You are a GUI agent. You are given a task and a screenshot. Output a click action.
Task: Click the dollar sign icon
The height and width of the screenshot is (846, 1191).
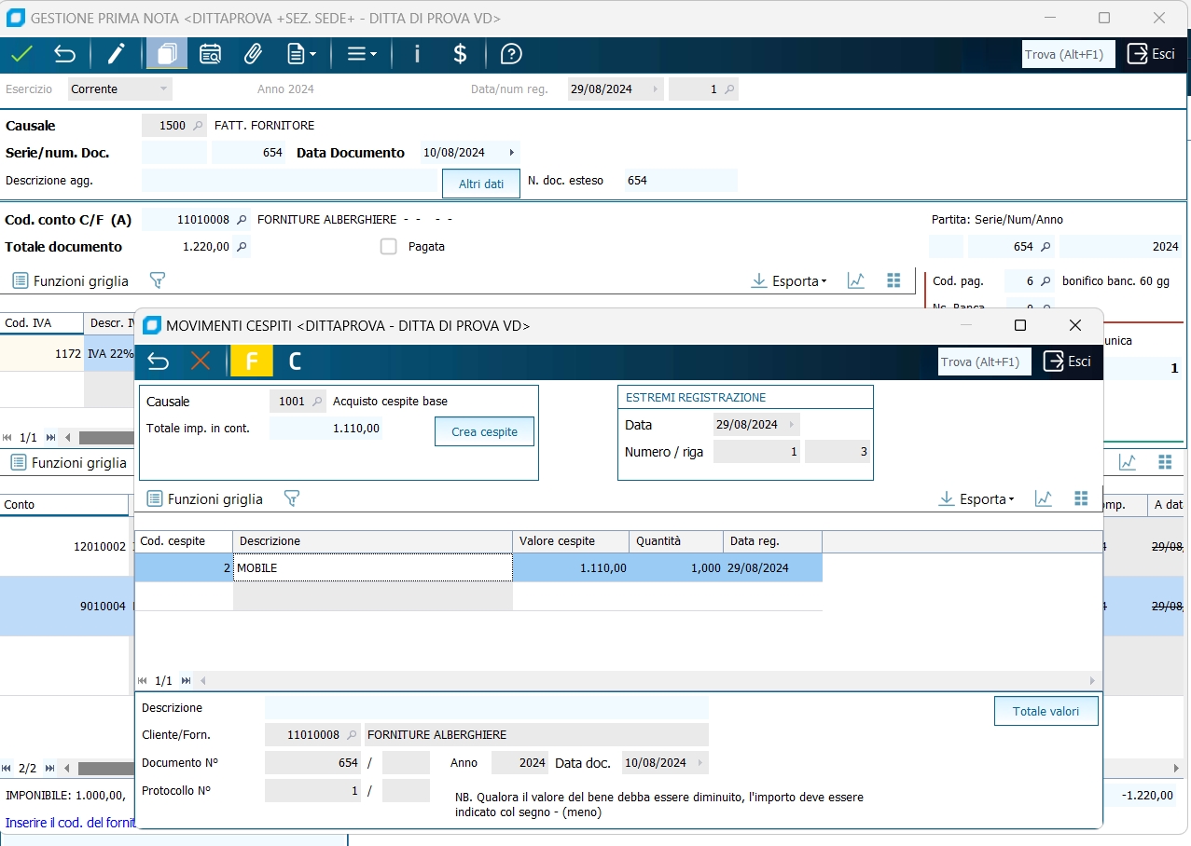point(460,54)
